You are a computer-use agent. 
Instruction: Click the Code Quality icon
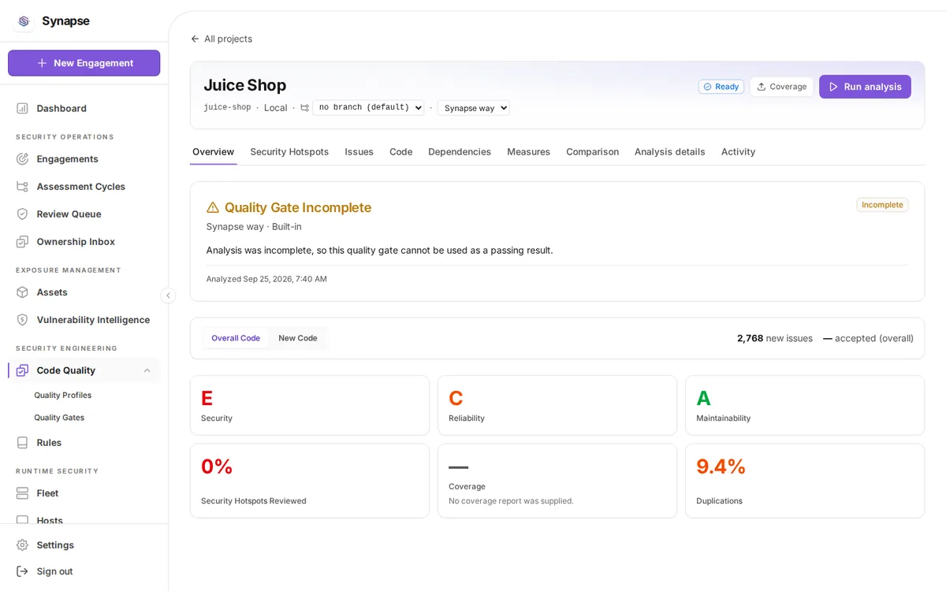(x=22, y=370)
